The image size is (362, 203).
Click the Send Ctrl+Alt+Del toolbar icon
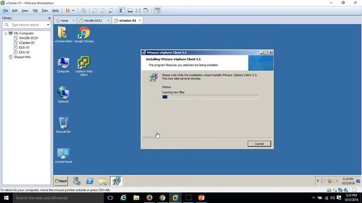(84, 11)
